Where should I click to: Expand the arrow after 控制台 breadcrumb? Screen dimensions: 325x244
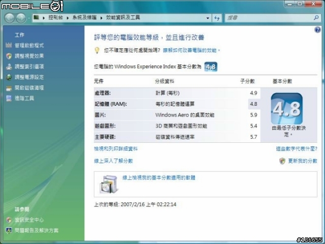click(68, 18)
